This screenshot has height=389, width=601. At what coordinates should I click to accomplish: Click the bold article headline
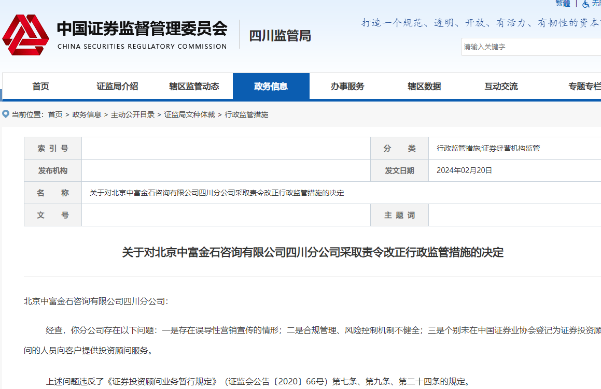313,252
